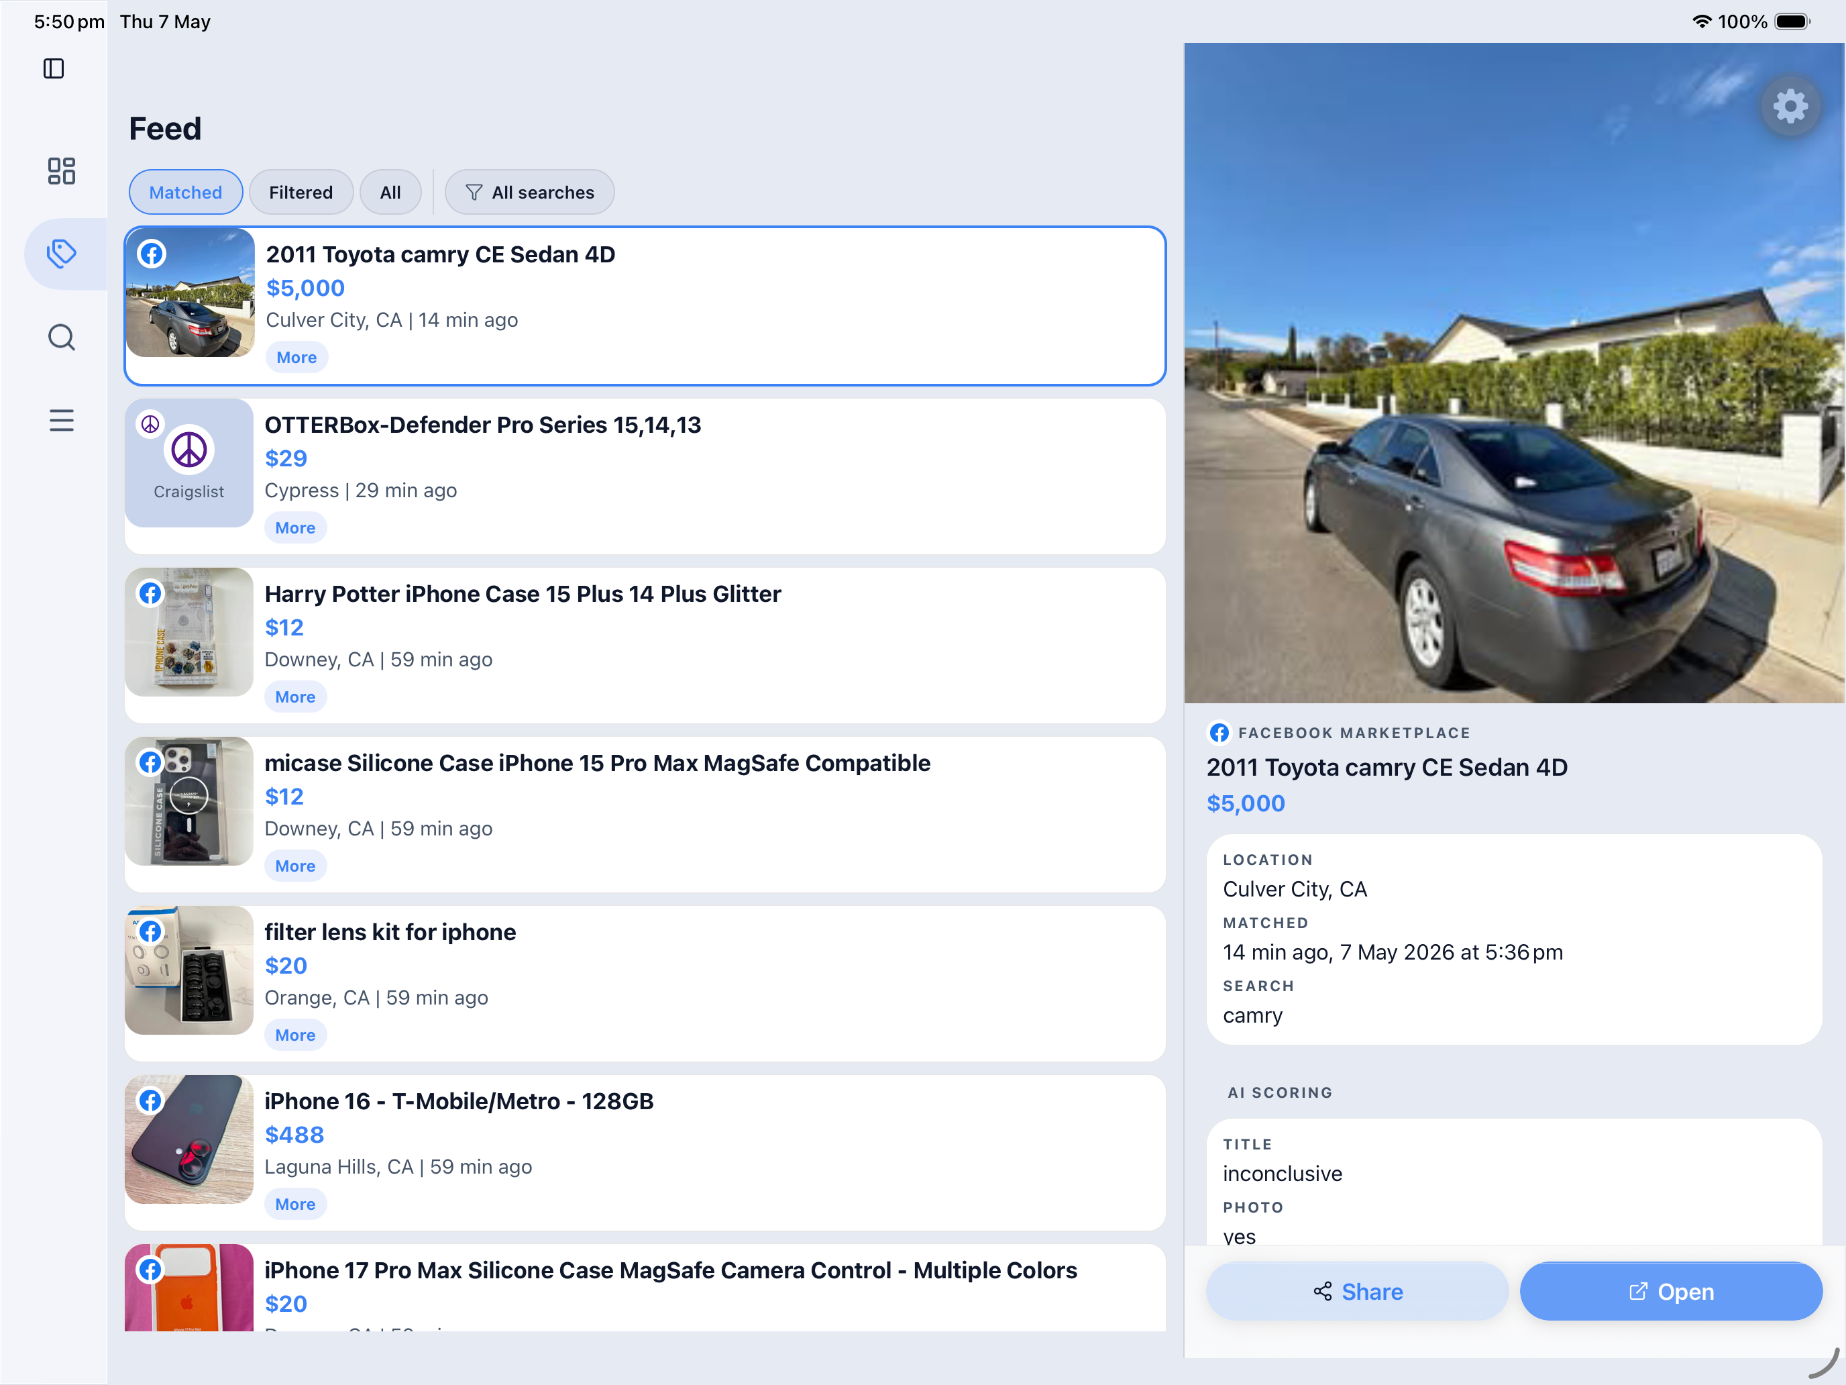Click the detail panel listing title

[1387, 767]
